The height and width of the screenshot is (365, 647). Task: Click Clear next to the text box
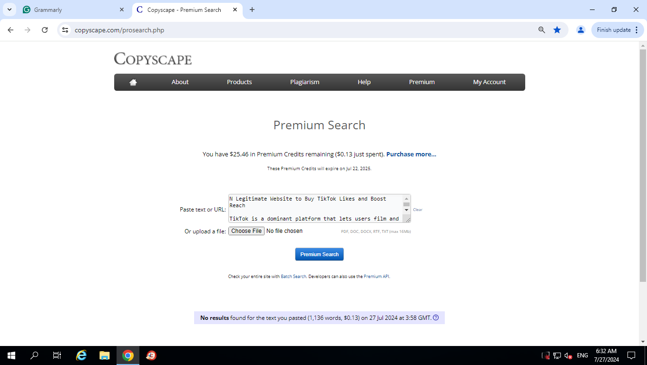(418, 210)
